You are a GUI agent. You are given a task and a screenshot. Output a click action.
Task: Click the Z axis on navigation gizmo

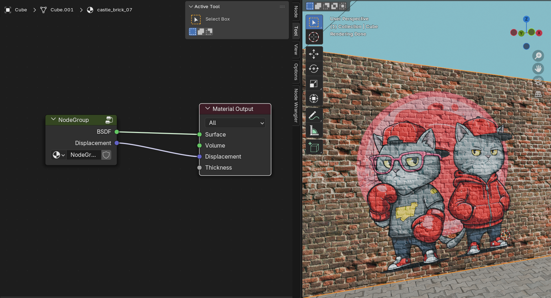pyautogui.click(x=526, y=19)
